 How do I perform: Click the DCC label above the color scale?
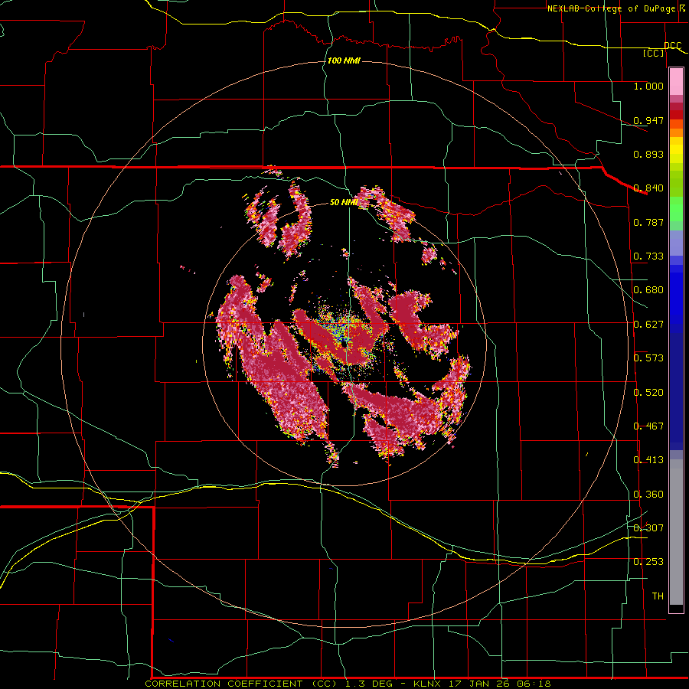tap(673, 45)
